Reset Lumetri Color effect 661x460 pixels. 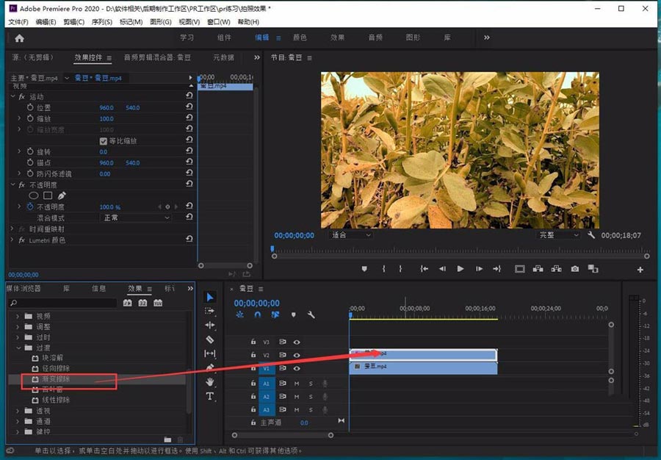tap(189, 239)
